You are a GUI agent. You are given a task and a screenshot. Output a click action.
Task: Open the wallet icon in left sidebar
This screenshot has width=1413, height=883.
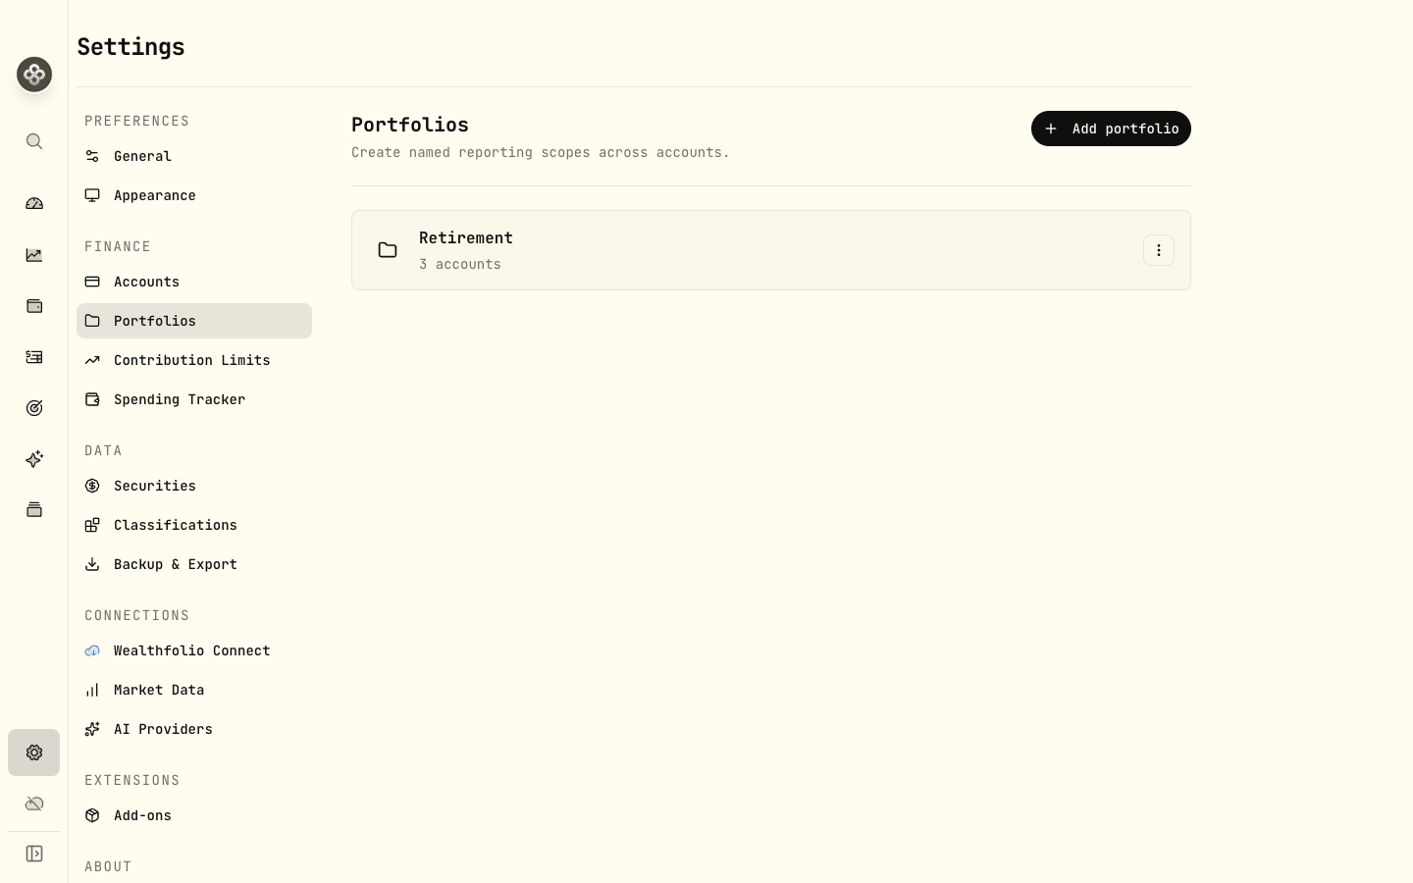[34, 306]
